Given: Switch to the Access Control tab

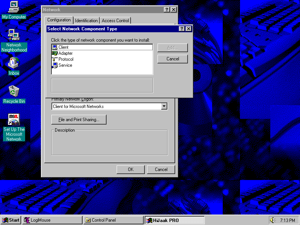Looking at the screenshot, I should coord(115,21).
